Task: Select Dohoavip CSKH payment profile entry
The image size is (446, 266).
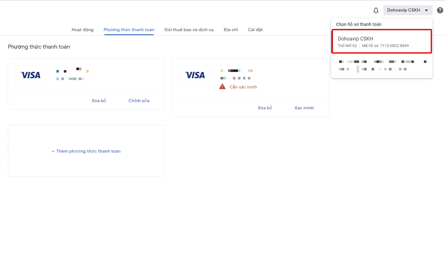Action: (382, 42)
